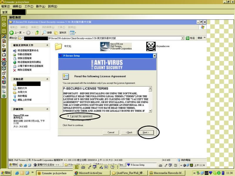The width and height of the screenshot is (235, 176).
Task: Open 共用文件 in 其他位置 panel
Action: pyautogui.click(x=22, y=92)
